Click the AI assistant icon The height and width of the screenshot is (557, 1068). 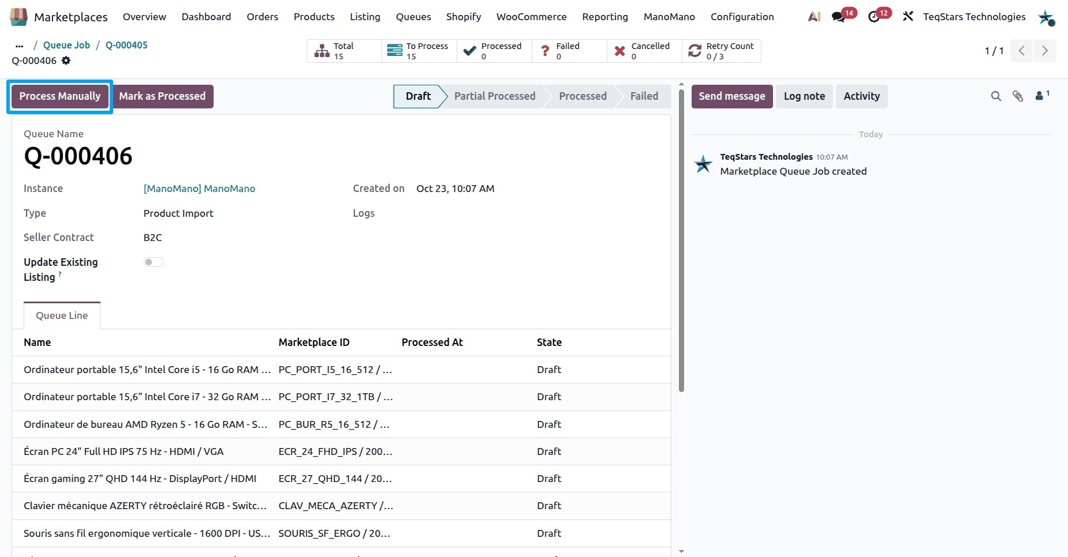814,17
